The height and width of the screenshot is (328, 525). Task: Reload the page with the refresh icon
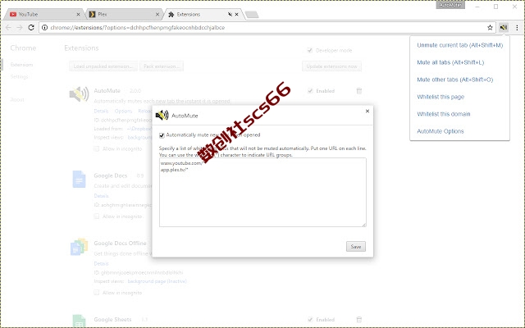pyautogui.click(x=31, y=27)
